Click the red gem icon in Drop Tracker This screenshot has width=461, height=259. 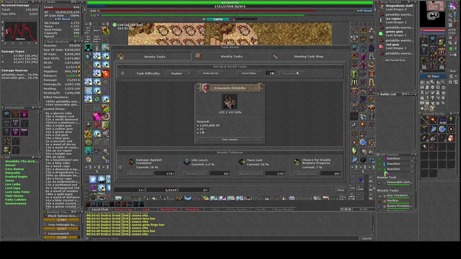tap(381, 46)
